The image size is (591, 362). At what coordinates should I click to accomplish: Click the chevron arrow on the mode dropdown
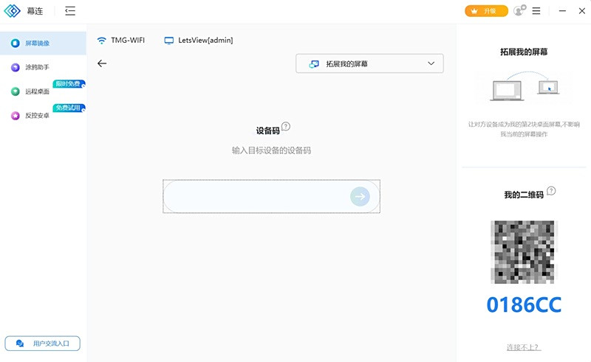[431, 64]
